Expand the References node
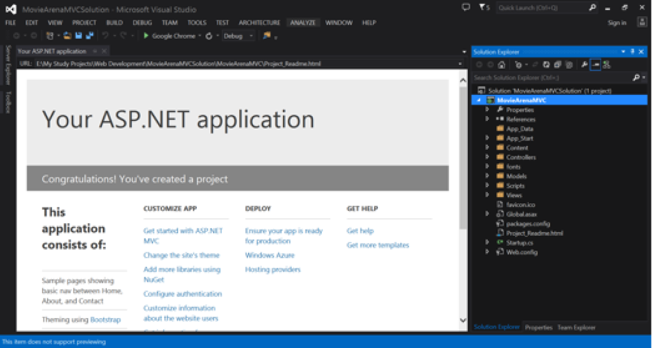This screenshot has height=348, width=652. tap(487, 119)
